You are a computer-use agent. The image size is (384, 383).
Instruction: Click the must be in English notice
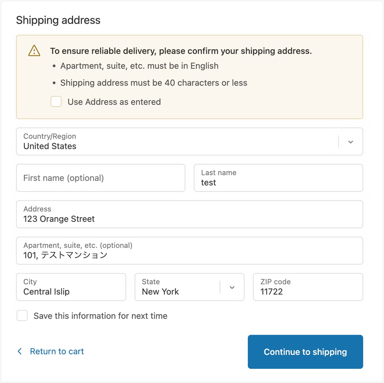pyautogui.click(x=140, y=66)
